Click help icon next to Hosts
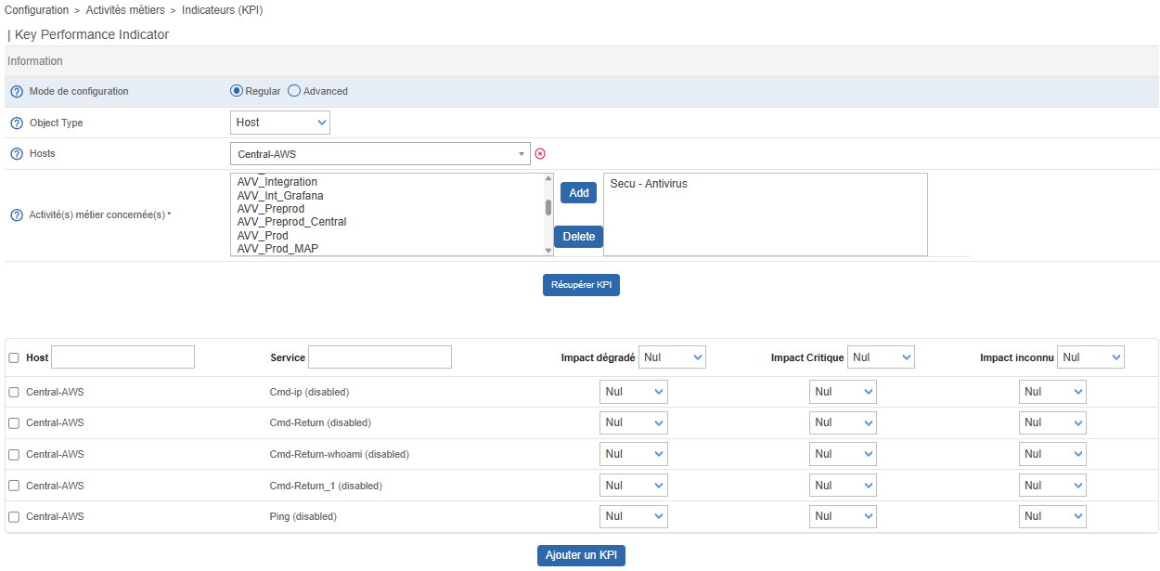Screen dimensions: 1160x571 pos(16,154)
